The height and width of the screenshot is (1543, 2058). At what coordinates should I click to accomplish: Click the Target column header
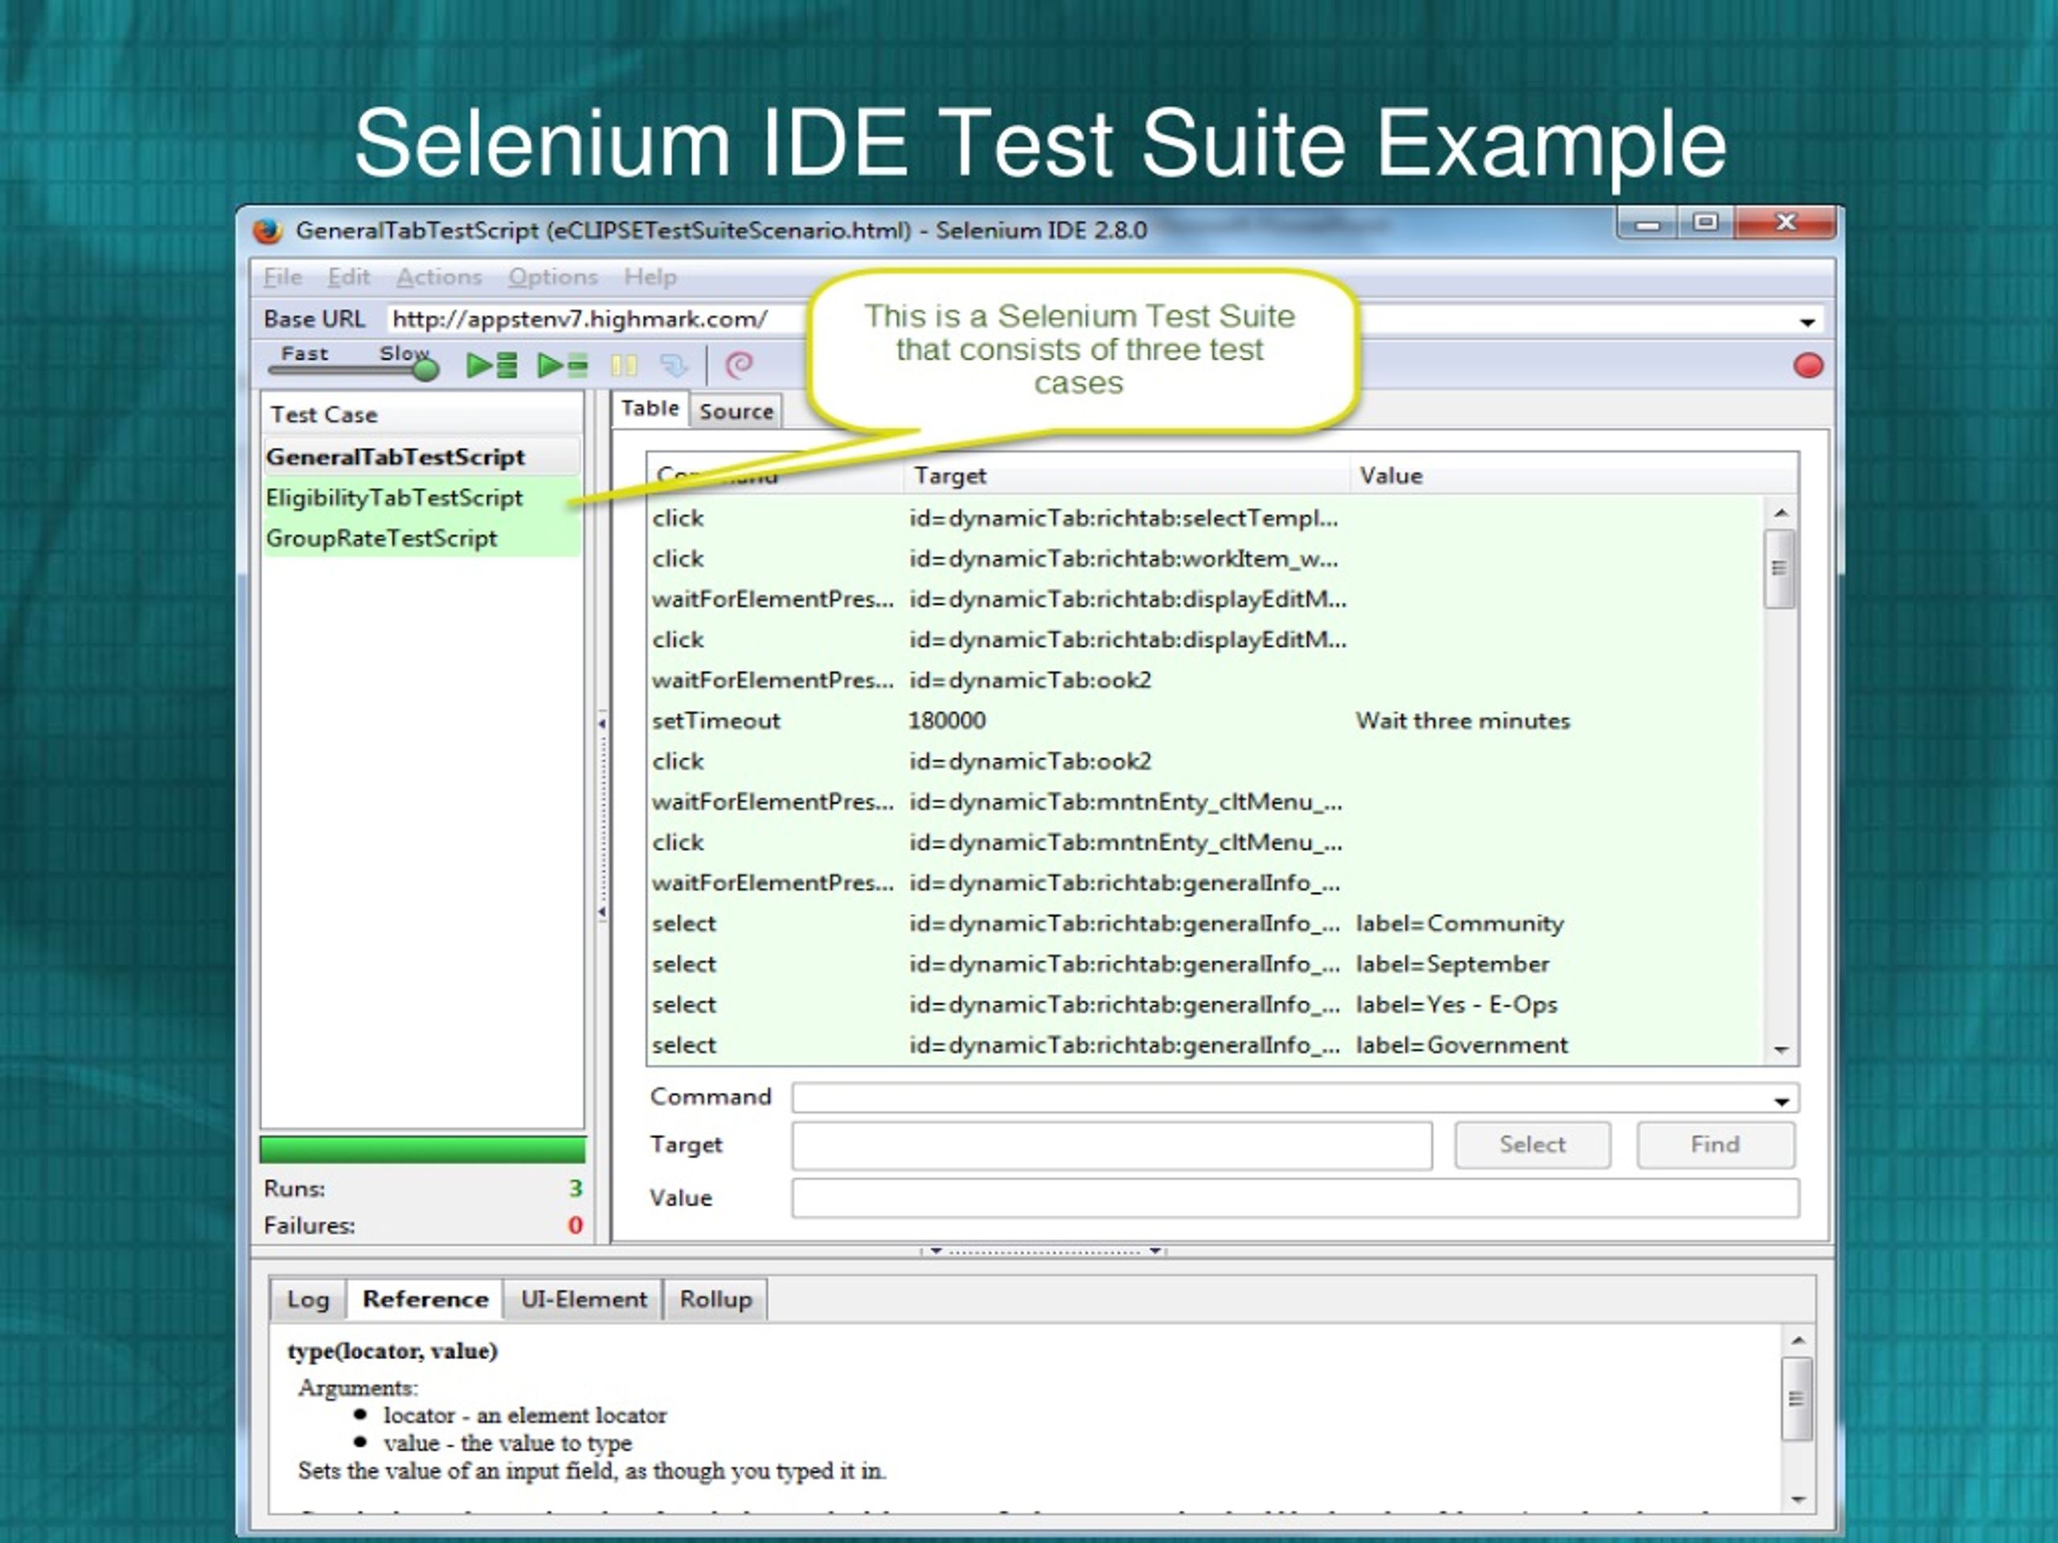(1125, 477)
